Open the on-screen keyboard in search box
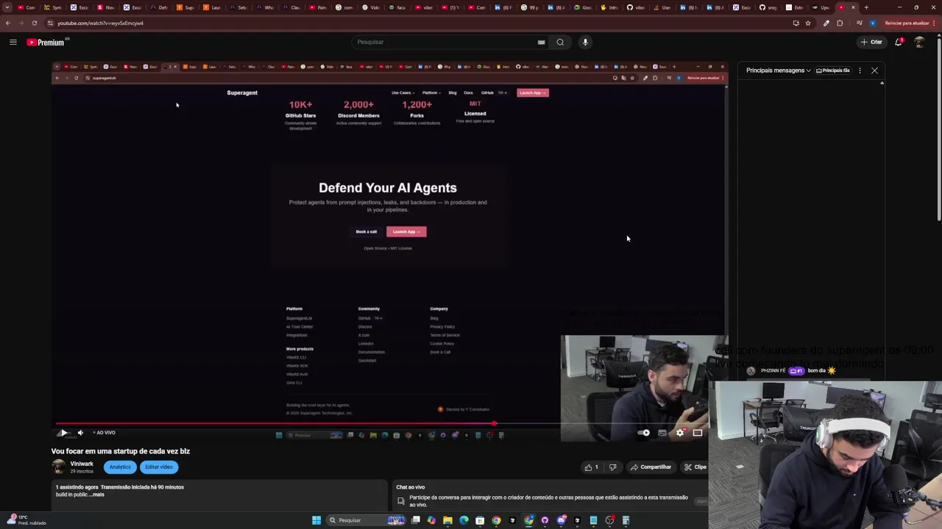The width and height of the screenshot is (942, 529). 541,42
